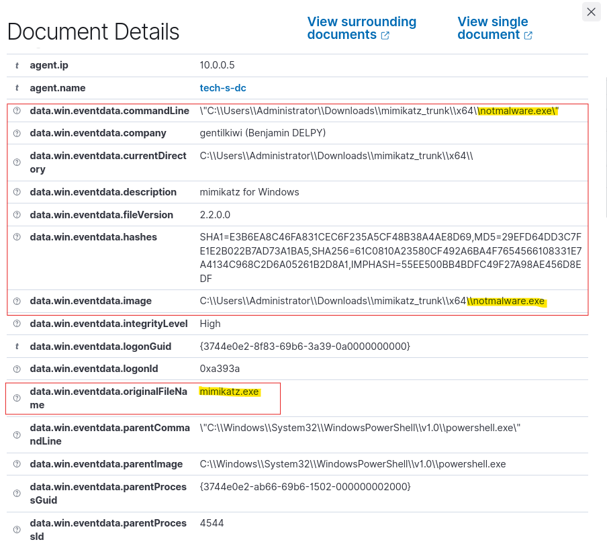Click the unknown-type icon beside eventdata.commandLine
The height and width of the screenshot is (548, 607).
[17, 111]
